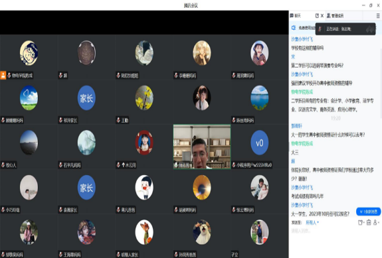Select the chat (聊天) tab
Viewport: 382px width, 258px height.
[295, 16]
